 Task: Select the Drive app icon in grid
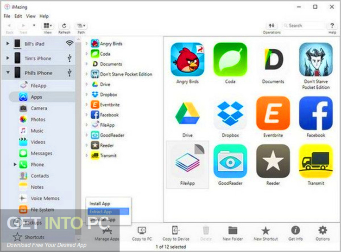(x=187, y=113)
